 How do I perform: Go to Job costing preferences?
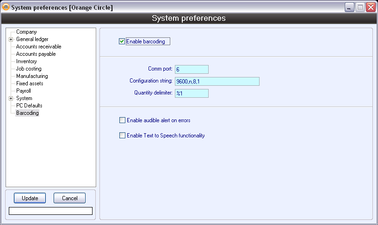click(29, 69)
